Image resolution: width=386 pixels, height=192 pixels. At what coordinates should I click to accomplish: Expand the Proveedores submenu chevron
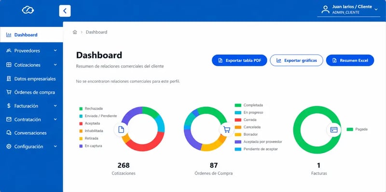55,51
